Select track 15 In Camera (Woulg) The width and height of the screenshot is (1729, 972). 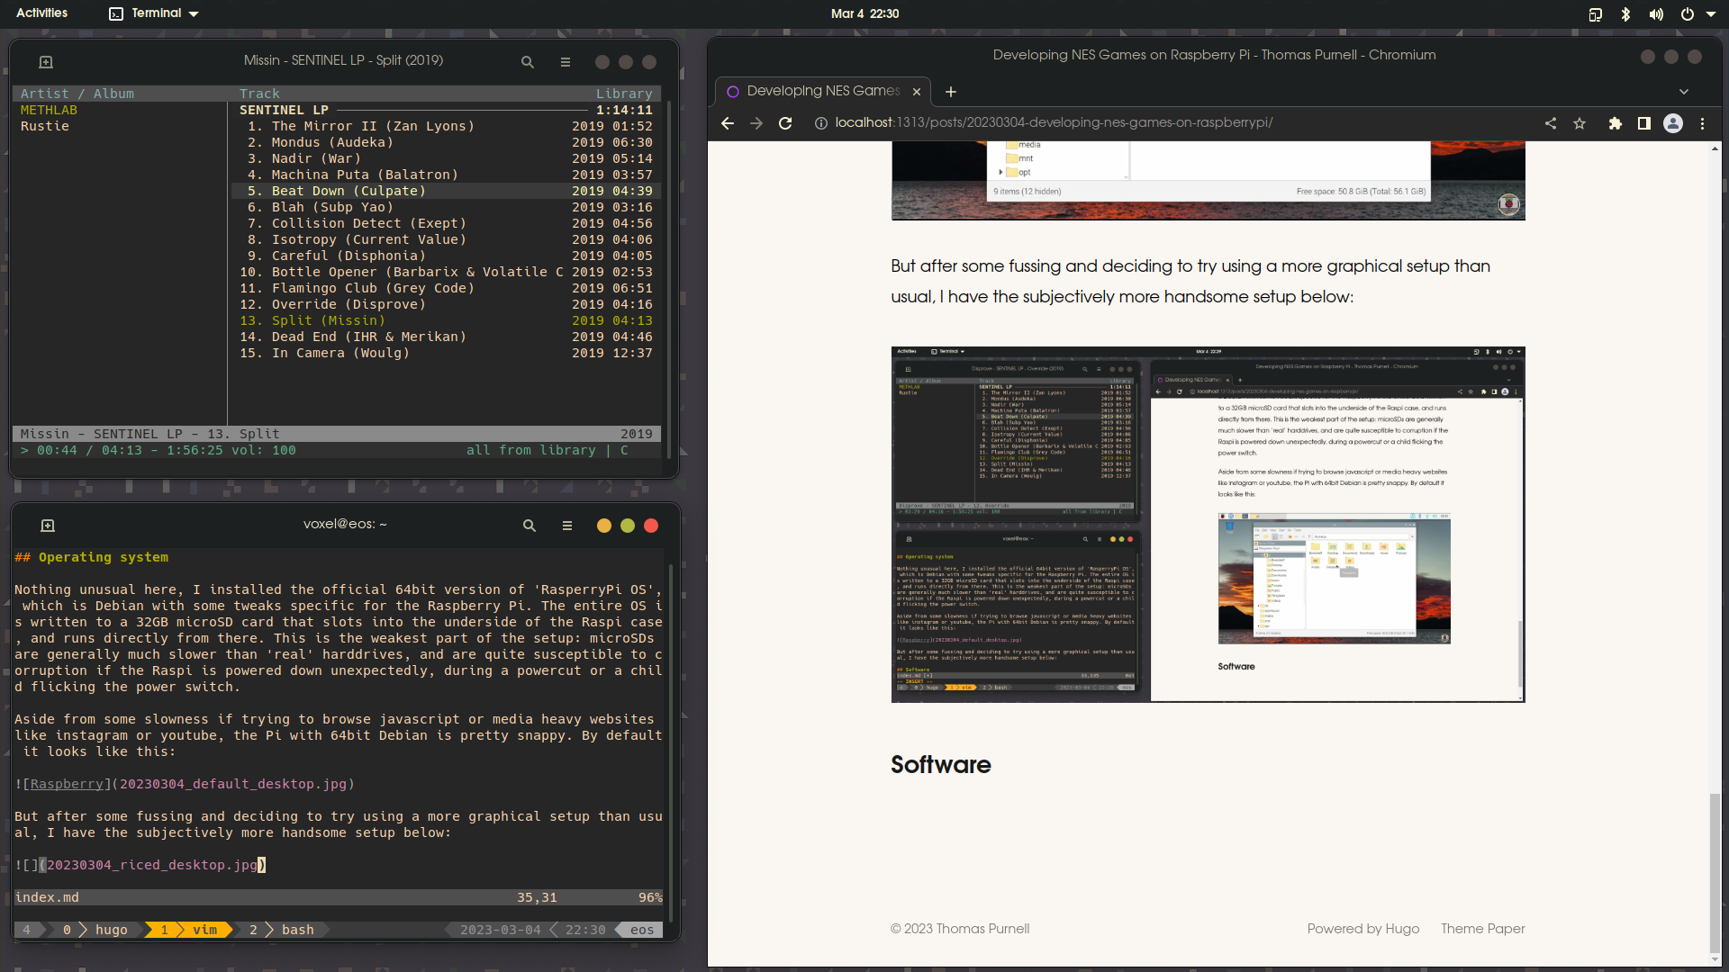[446, 353]
